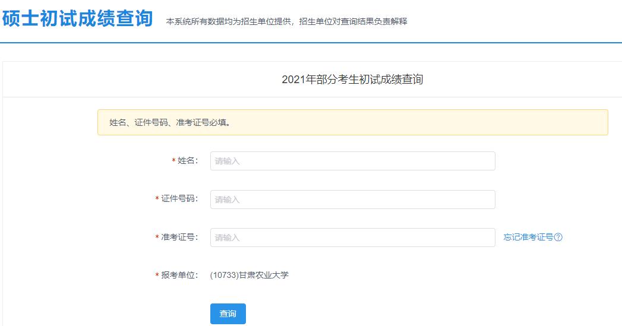Click the 硕士初试成绩查询 page title
622x326 pixels.
click(x=77, y=18)
